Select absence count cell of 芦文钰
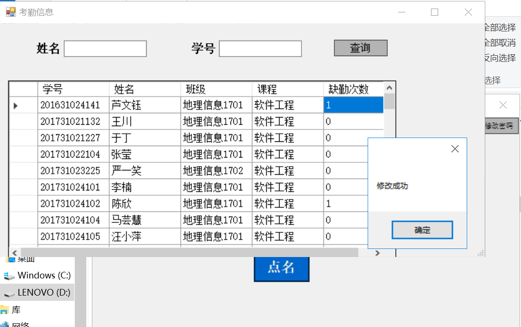The width and height of the screenshot is (521, 327). tap(353, 105)
